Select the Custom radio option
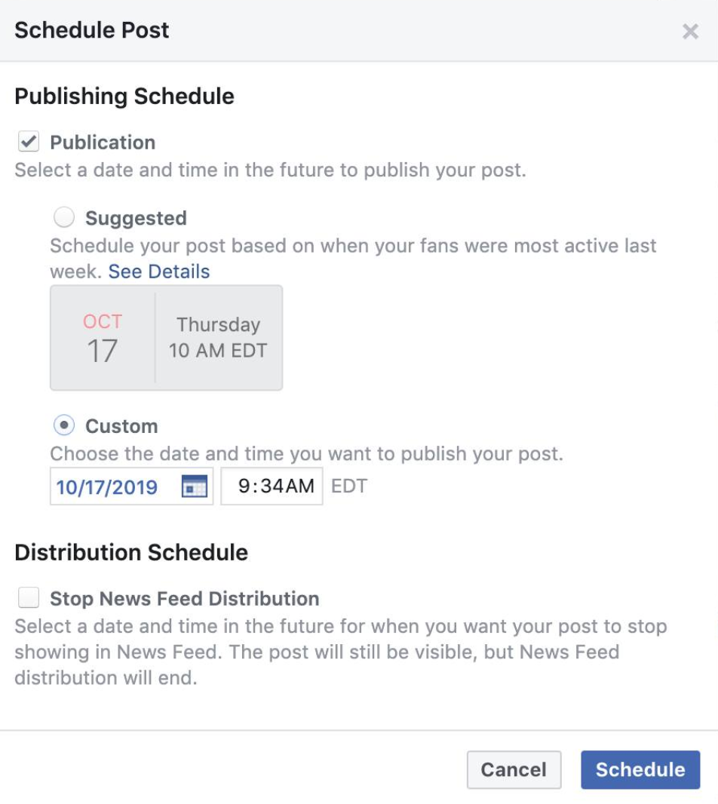The width and height of the screenshot is (718, 804). pyautogui.click(x=64, y=425)
